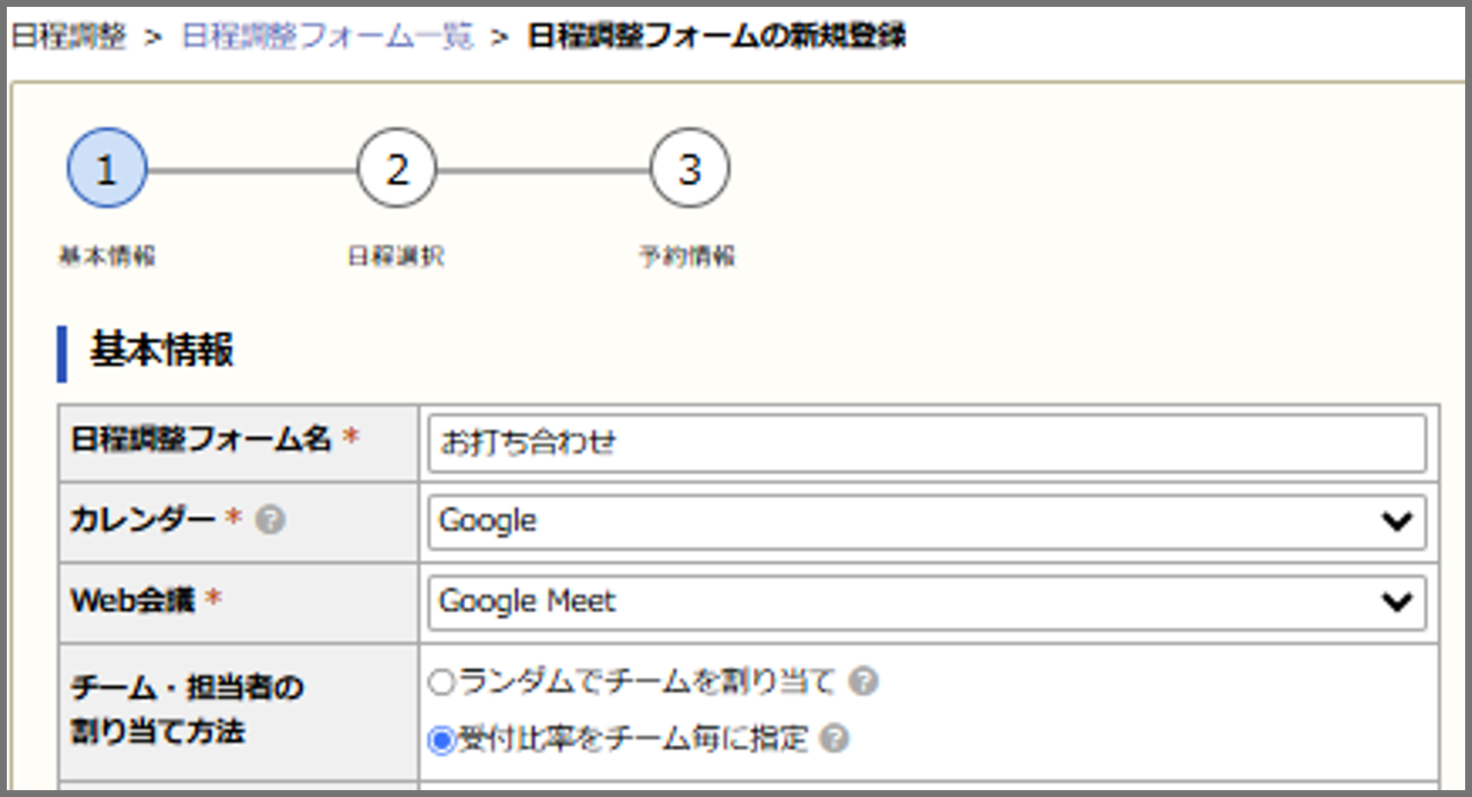The width and height of the screenshot is (1472, 797).
Task: Select step 1 circle 基本情報
Action: click(x=107, y=168)
